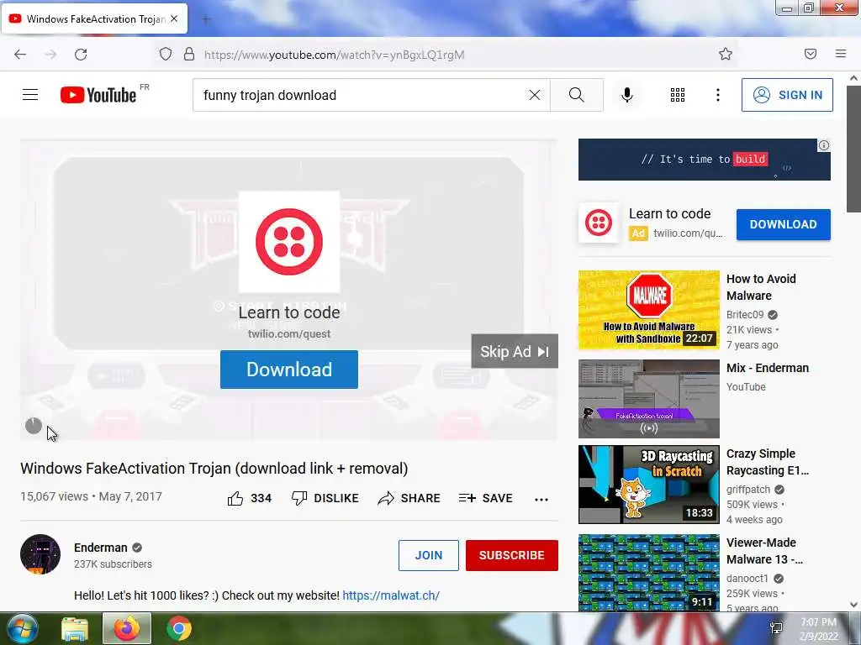The width and height of the screenshot is (861, 645).
Task: Open the Firefox hamburger application menu
Action: pos(840,54)
